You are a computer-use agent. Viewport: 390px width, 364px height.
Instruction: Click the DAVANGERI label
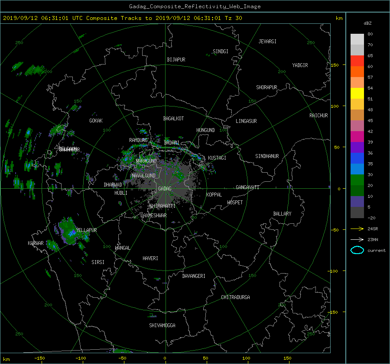(194, 276)
